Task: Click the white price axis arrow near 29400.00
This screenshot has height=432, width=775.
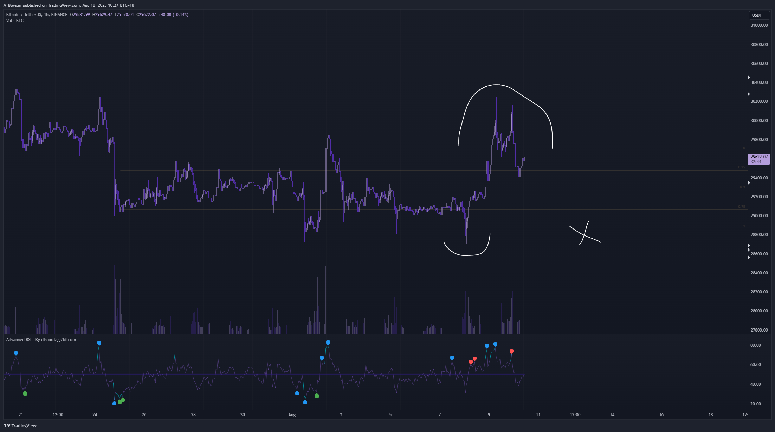Action: [x=749, y=183]
